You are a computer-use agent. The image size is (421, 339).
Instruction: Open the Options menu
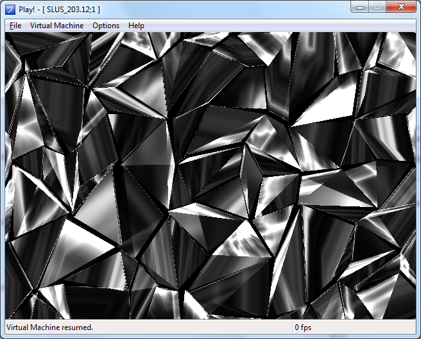point(106,26)
